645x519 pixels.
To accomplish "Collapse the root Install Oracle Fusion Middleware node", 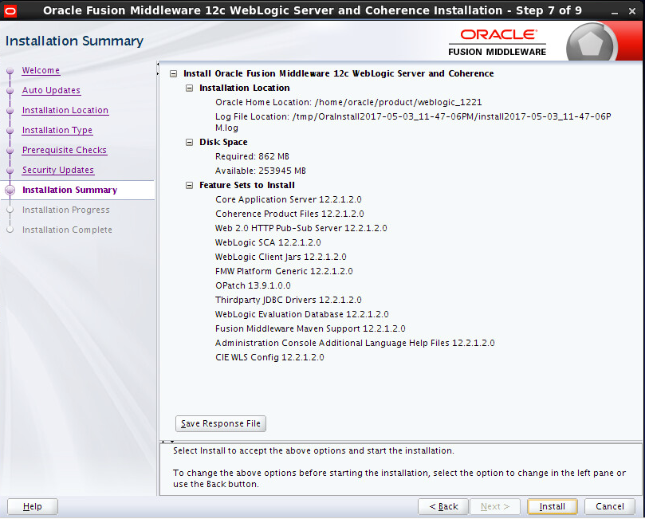I will pyautogui.click(x=174, y=74).
